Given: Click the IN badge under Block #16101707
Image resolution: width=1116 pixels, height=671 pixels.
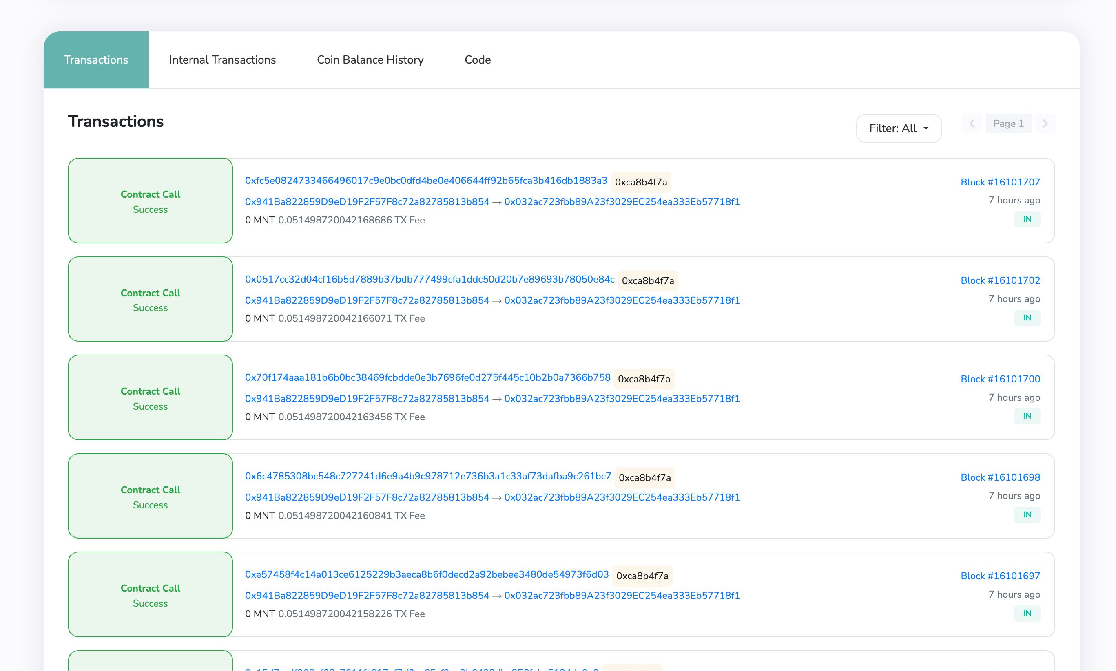Looking at the screenshot, I should (x=1027, y=219).
